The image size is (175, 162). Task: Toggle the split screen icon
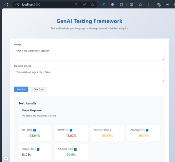click(x=131, y=5)
